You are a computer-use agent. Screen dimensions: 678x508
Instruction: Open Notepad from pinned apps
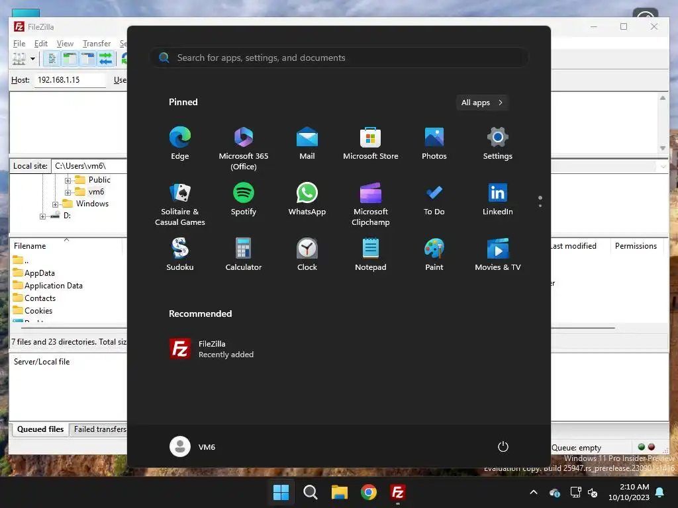[x=371, y=255]
